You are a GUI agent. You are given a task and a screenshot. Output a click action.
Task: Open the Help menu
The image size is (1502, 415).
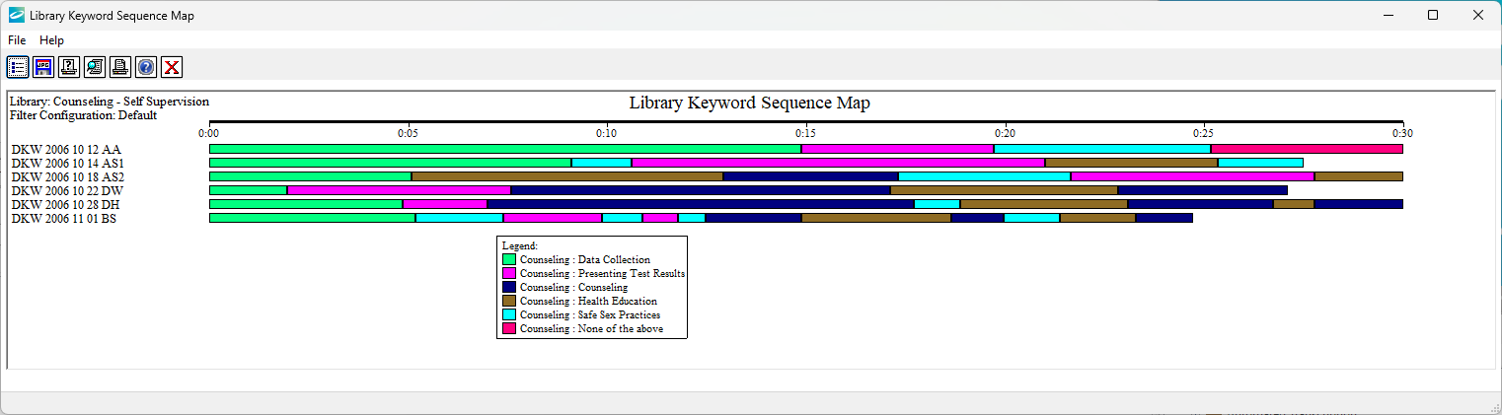(51, 40)
